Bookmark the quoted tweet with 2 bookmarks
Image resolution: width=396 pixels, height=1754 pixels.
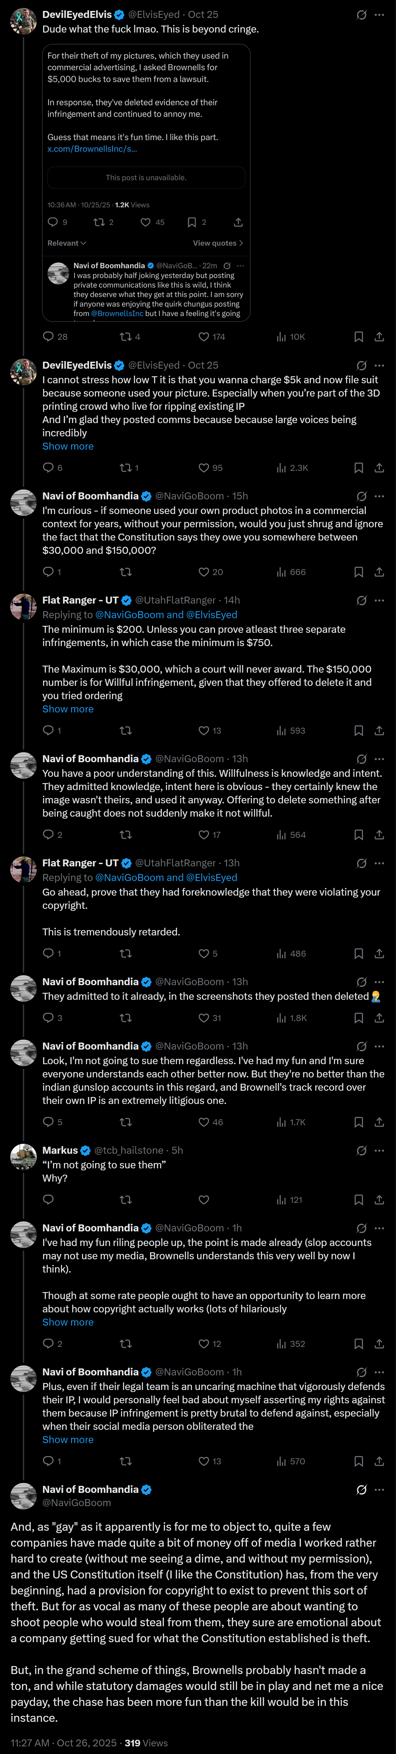tap(192, 222)
